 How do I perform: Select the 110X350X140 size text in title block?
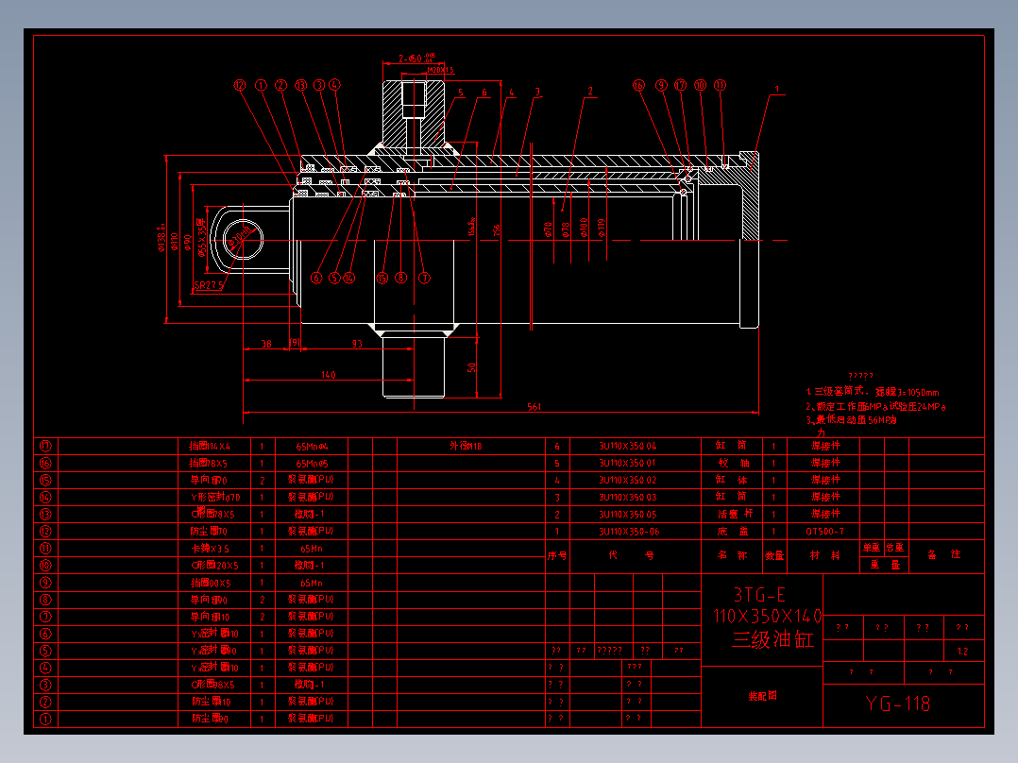coord(768,617)
